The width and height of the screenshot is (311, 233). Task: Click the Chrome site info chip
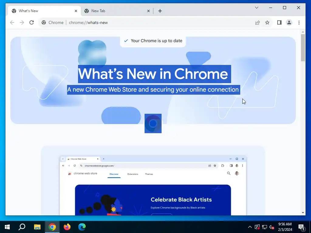(x=53, y=22)
